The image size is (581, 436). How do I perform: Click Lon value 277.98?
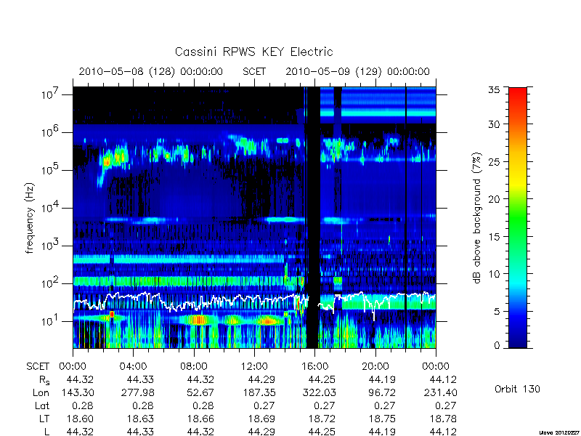coord(138,392)
